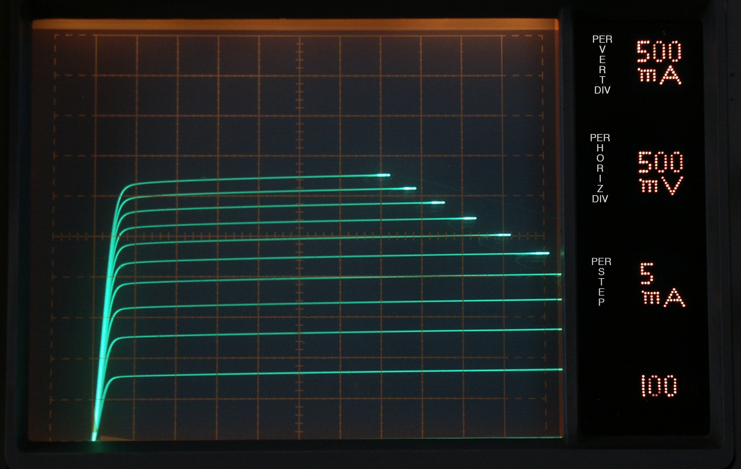This screenshot has width=741, height=469.
Task: Click the curve origin spot at bottom left
Action: click(x=94, y=436)
